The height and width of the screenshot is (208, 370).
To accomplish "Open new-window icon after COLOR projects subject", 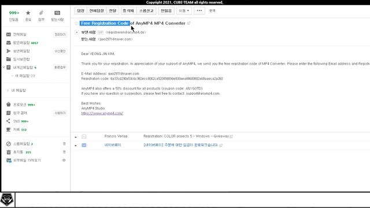I will click(x=231, y=136).
